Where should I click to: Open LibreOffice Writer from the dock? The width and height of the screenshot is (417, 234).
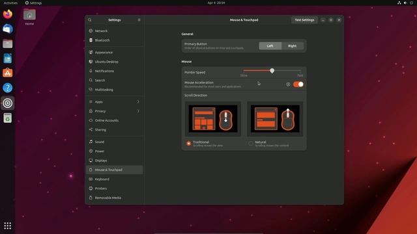[7, 58]
